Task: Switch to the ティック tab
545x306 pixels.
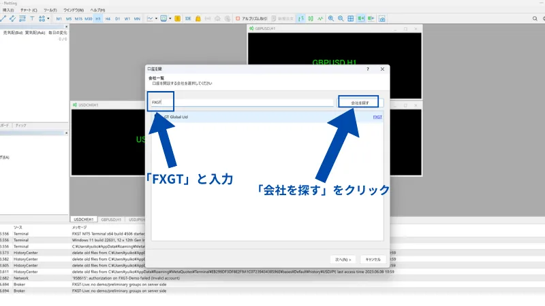Action: point(20,126)
